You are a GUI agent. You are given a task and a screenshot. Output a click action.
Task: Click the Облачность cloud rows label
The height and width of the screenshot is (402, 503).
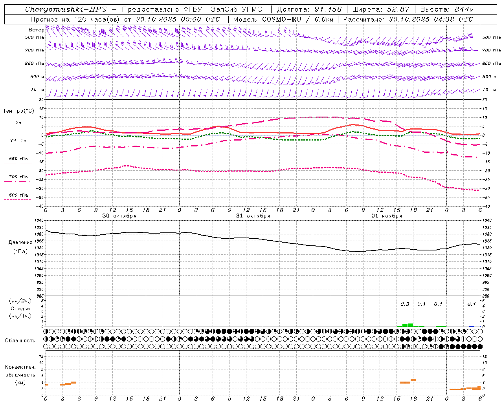[x=20, y=340]
